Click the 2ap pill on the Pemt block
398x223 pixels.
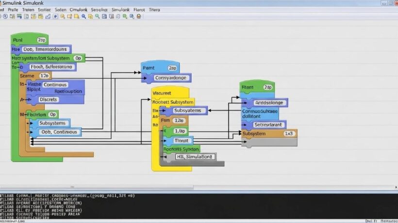(172, 68)
